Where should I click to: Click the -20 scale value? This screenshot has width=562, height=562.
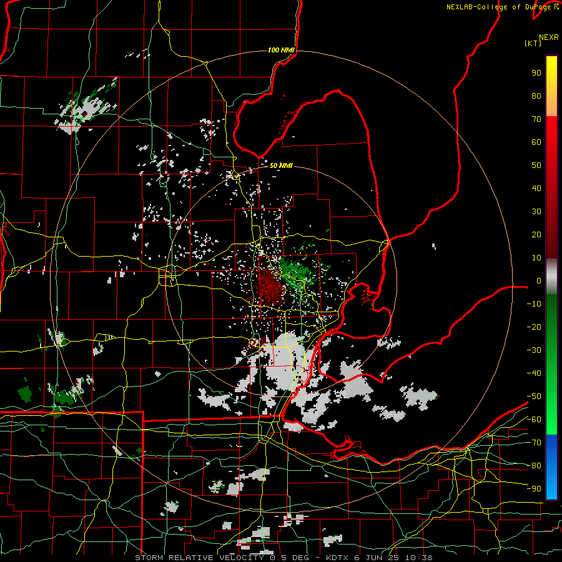coord(534,327)
